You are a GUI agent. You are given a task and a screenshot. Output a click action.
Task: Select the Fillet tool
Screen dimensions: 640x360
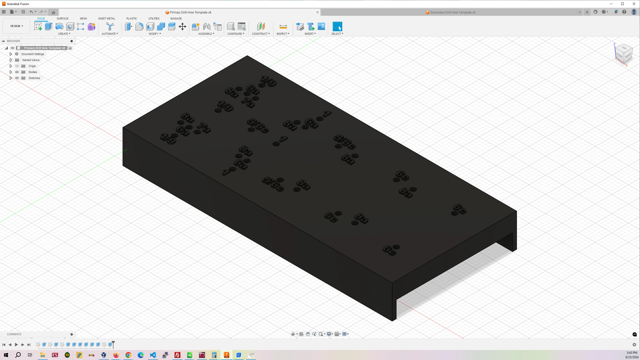139,26
